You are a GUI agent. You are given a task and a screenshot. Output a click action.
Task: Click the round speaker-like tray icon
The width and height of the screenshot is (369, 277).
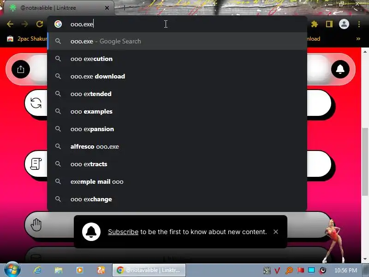pos(323,270)
